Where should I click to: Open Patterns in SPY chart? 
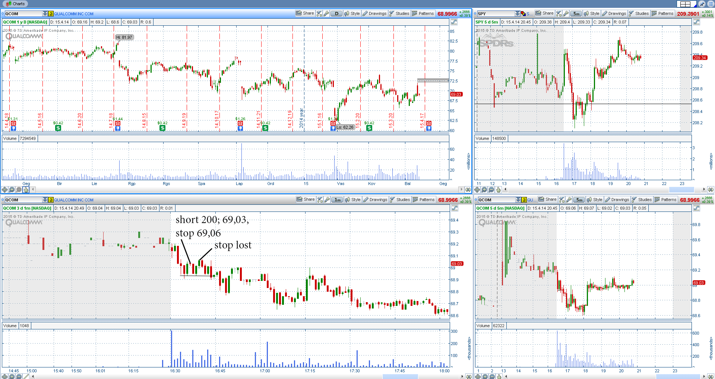tap(662, 13)
